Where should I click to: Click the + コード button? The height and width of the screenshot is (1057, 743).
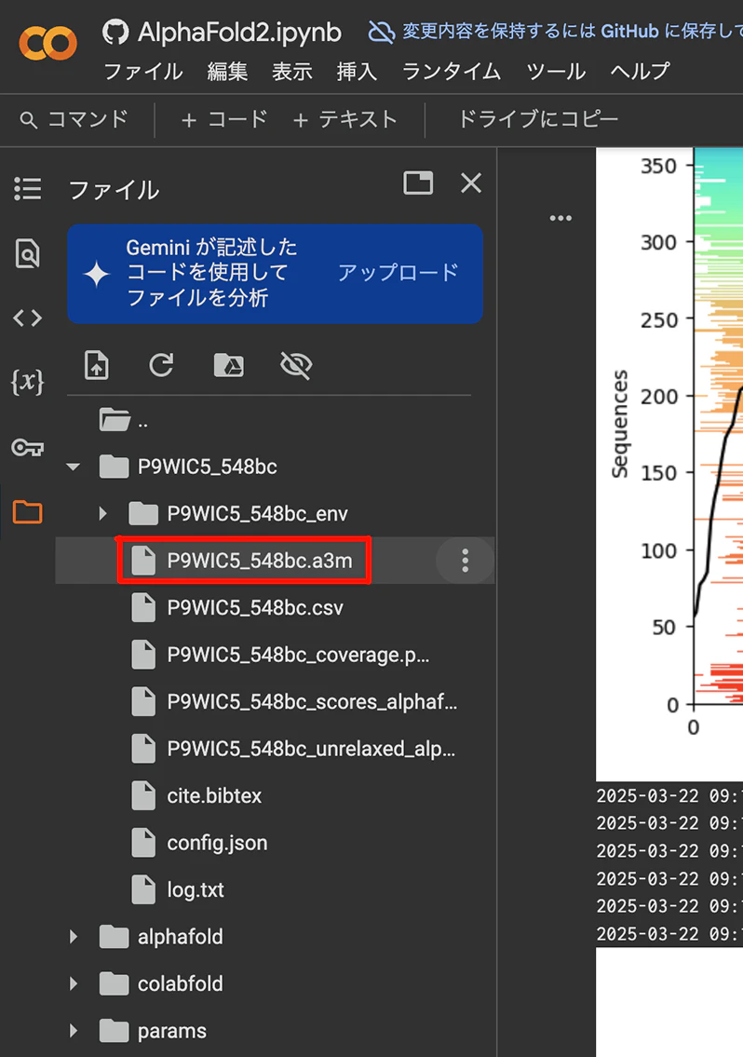pos(223,120)
